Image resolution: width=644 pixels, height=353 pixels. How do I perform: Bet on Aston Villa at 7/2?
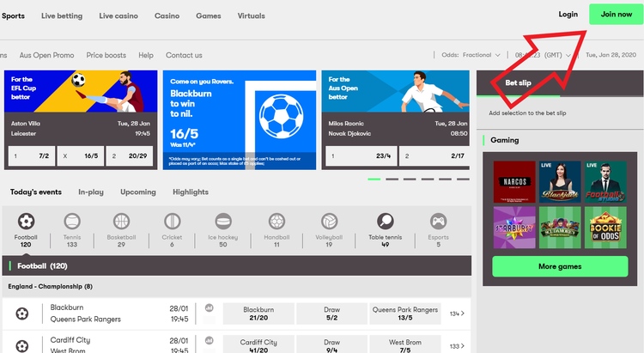point(32,155)
